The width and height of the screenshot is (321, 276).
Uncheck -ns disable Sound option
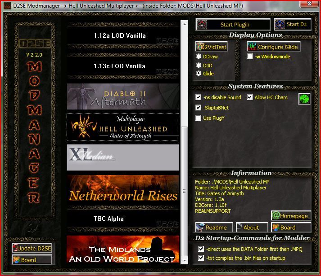(199, 97)
